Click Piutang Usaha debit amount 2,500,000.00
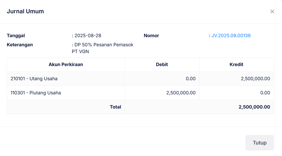The width and height of the screenshot is (282, 156). tap(181, 93)
